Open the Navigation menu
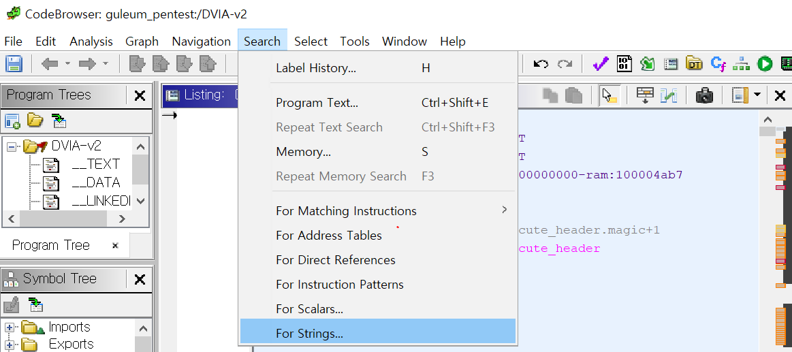This screenshot has height=352, width=792. pos(201,42)
